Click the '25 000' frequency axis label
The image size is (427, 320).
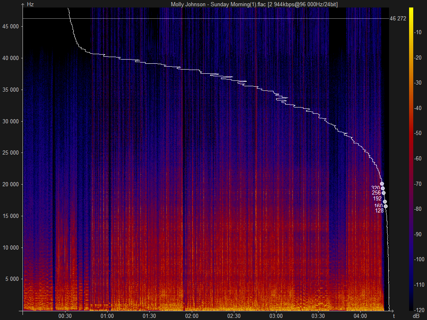click(x=11, y=152)
